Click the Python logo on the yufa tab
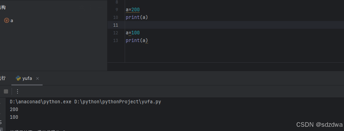The width and height of the screenshot is (344, 131). [18, 78]
